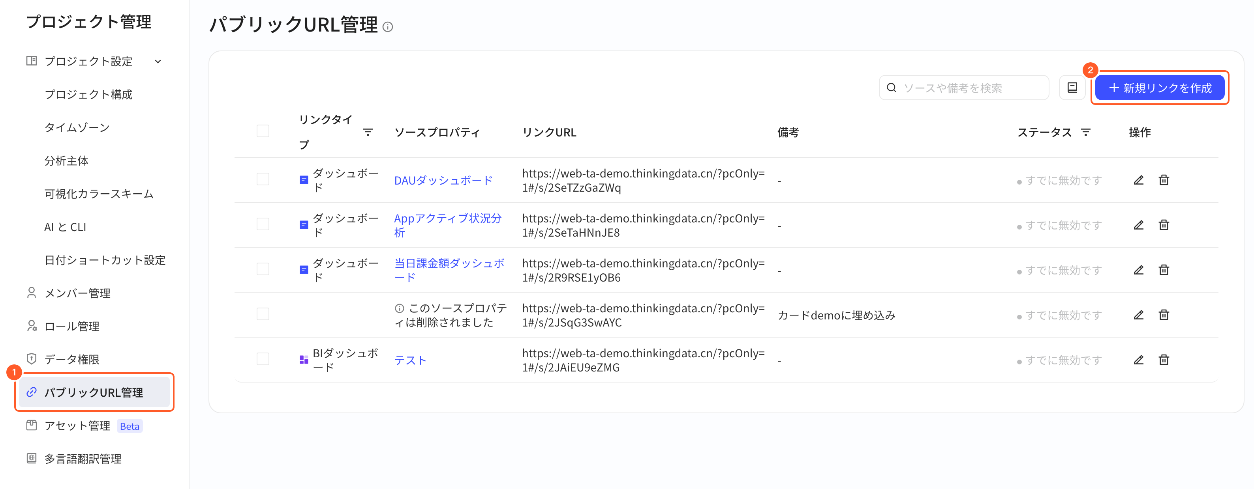Open タイムゾーン settings

click(x=77, y=127)
